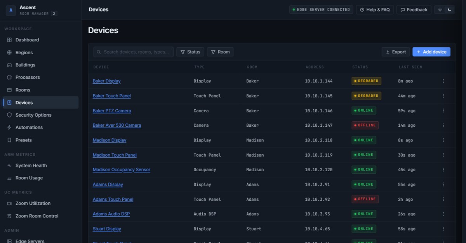This screenshot has height=243, width=466.
Task: Open the Status filter dropdown
Action: click(x=190, y=52)
